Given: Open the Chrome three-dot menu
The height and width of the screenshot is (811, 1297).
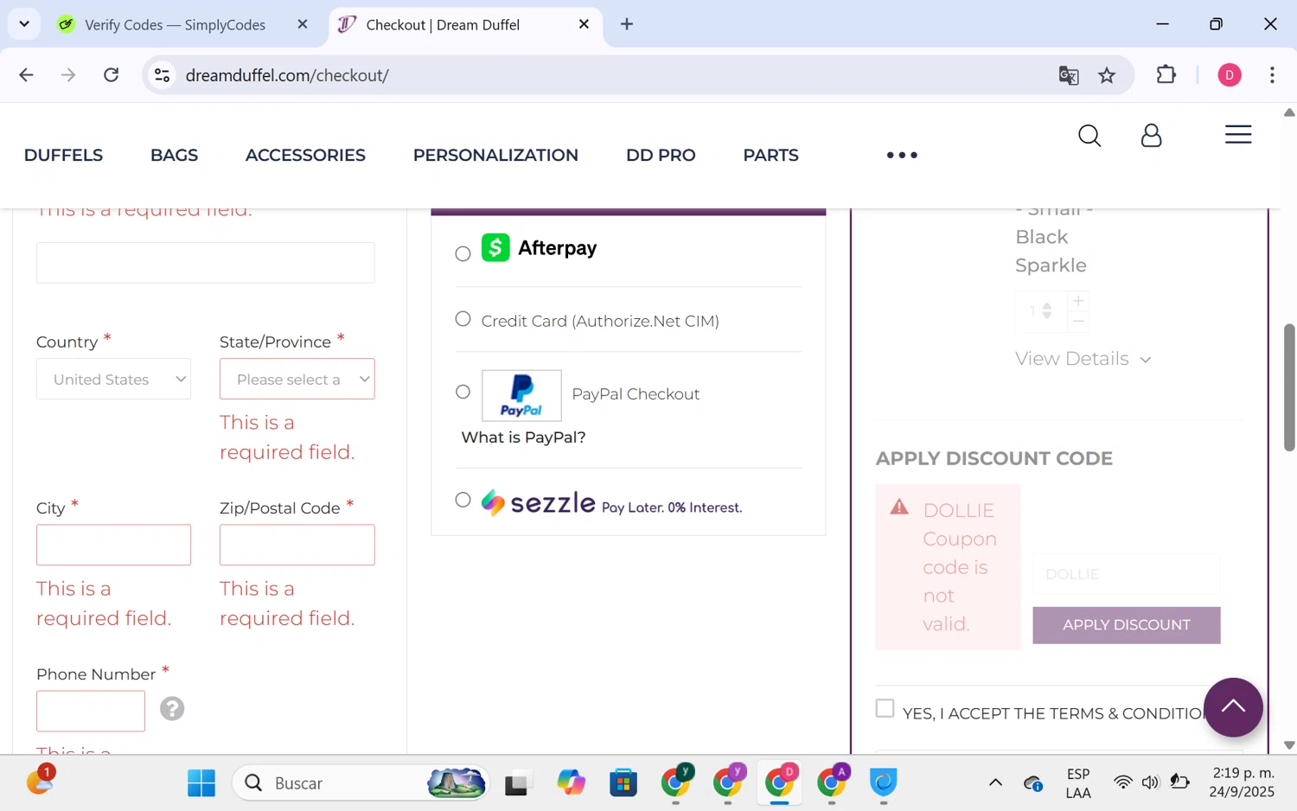Looking at the screenshot, I should (x=1272, y=75).
